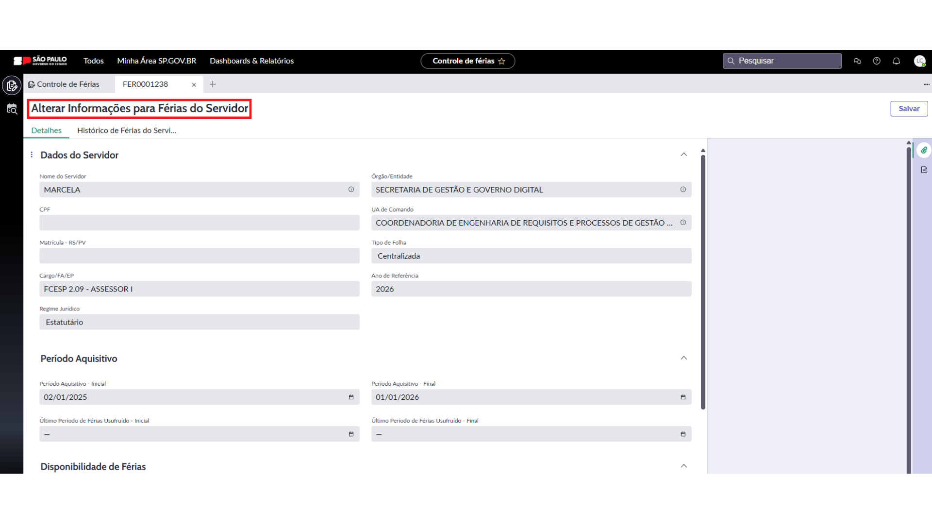This screenshot has height=524, width=932.
Task: Collapse the Período Aquisitivo section
Action: [683, 358]
